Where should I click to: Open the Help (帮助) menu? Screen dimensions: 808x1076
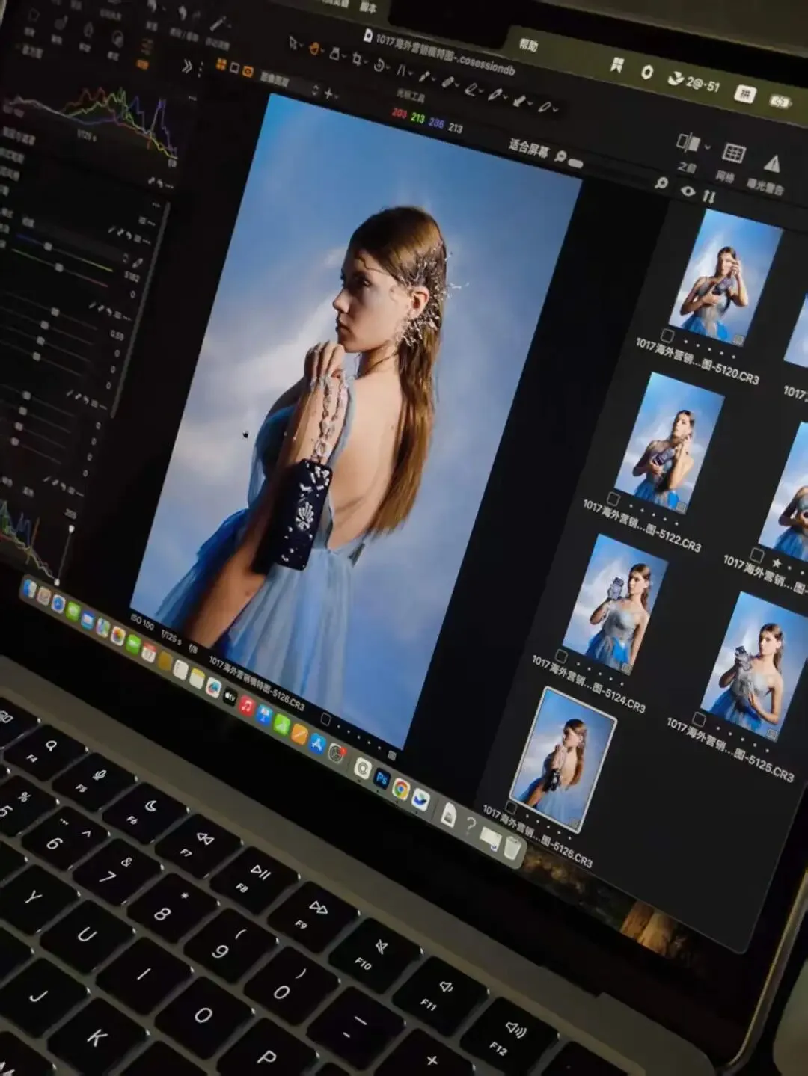528,45
